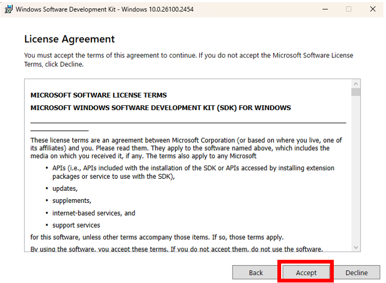The image size is (386, 283).
Task: Minimize the SDK setup window
Action: tap(324, 9)
